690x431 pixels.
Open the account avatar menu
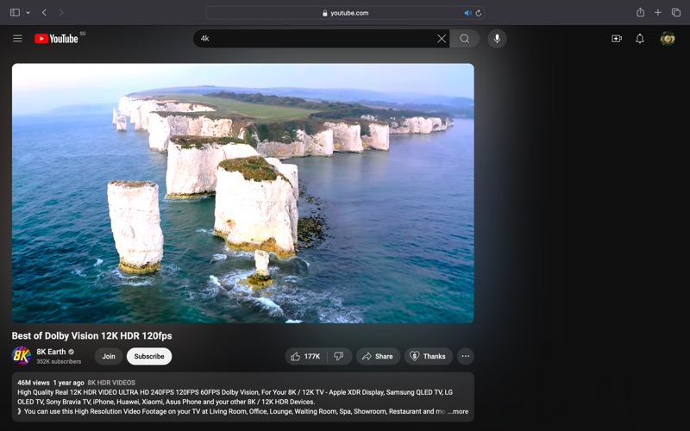coord(668,39)
